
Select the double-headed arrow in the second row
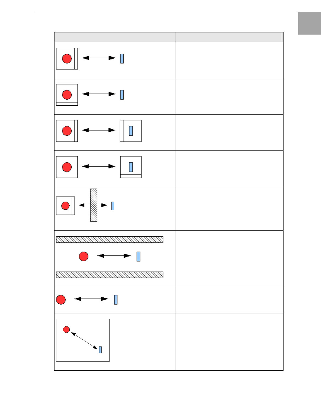click(x=99, y=94)
